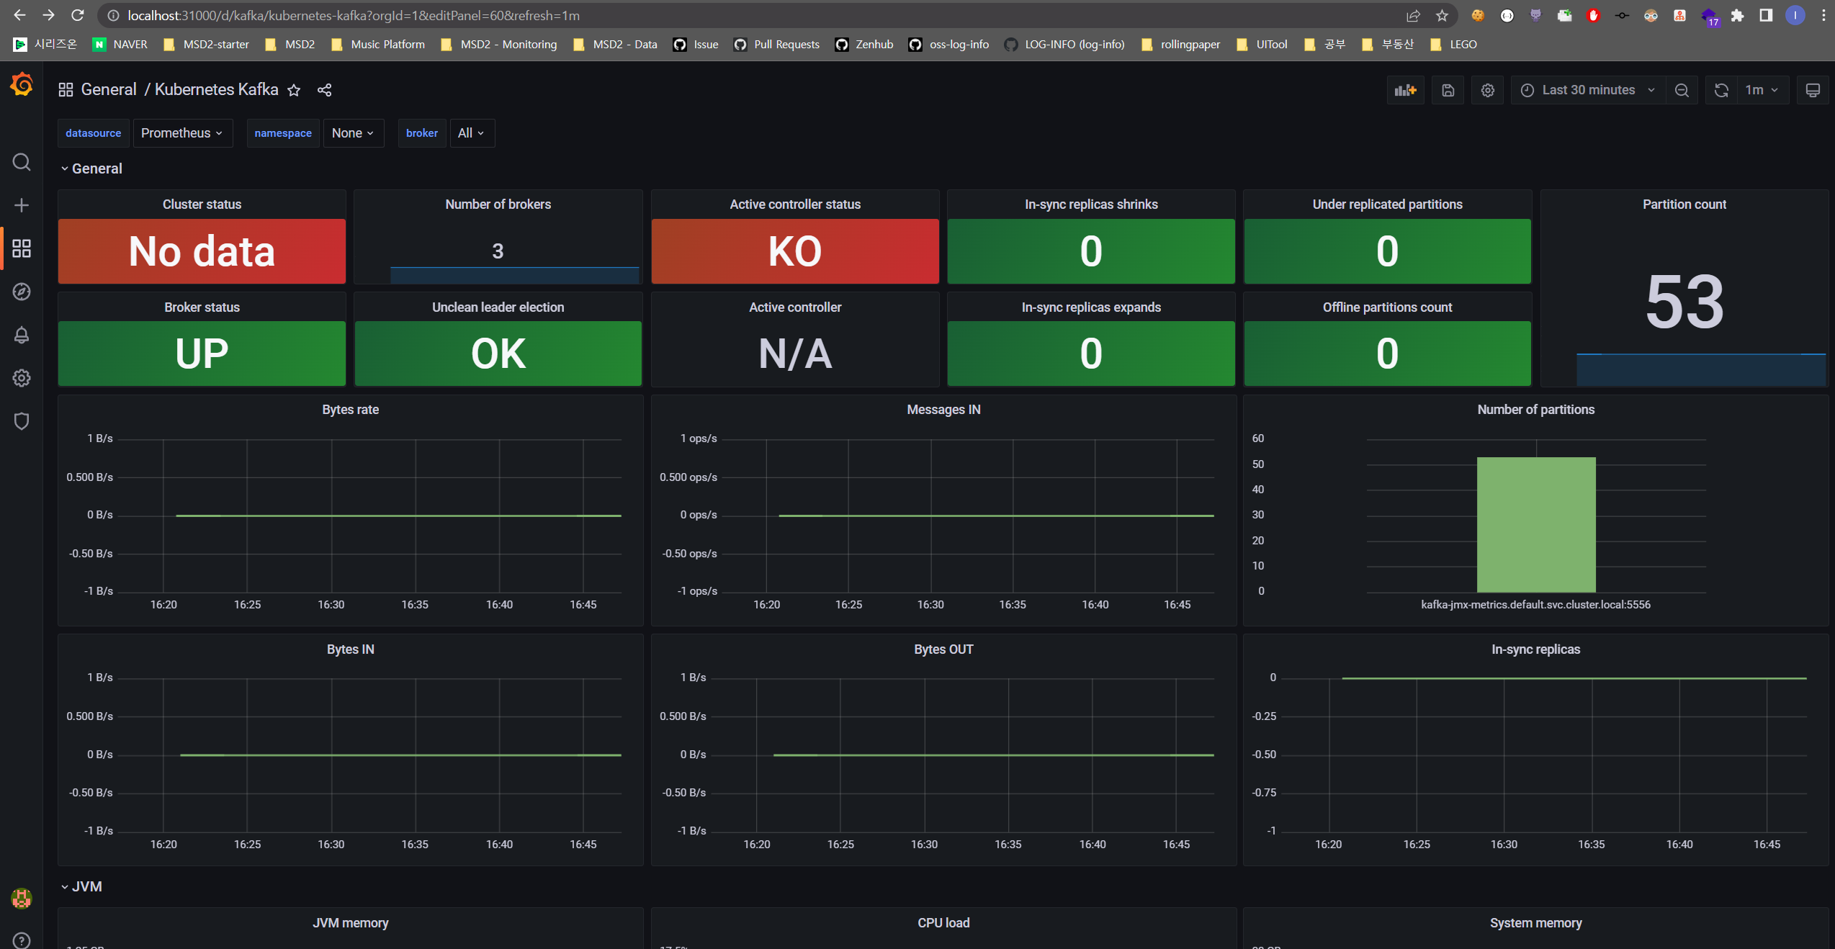The width and height of the screenshot is (1835, 949).
Task: Click the green bar in Number of partitions
Action: tap(1535, 524)
